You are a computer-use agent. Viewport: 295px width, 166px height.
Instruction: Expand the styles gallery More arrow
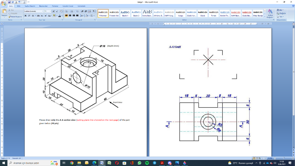(x=265, y=16)
